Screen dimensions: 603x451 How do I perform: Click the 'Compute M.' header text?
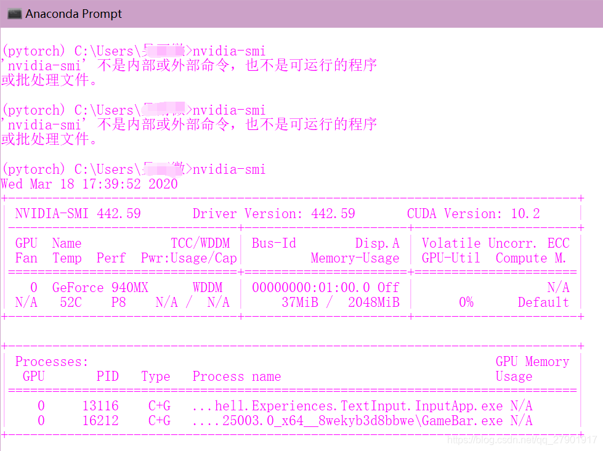pyautogui.click(x=531, y=258)
